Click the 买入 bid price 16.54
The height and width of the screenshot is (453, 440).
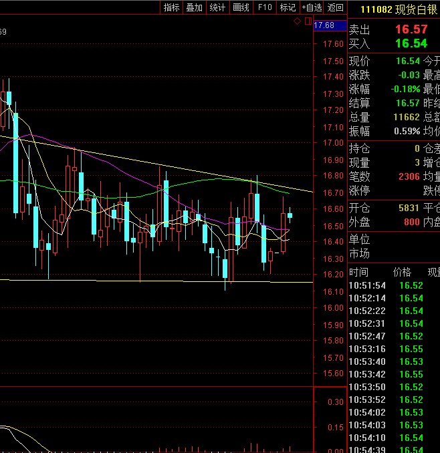(x=411, y=43)
